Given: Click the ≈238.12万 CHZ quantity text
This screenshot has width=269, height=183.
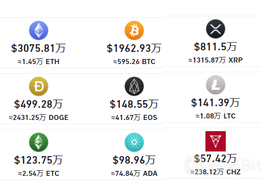Looking at the screenshot, I should coord(216,172).
